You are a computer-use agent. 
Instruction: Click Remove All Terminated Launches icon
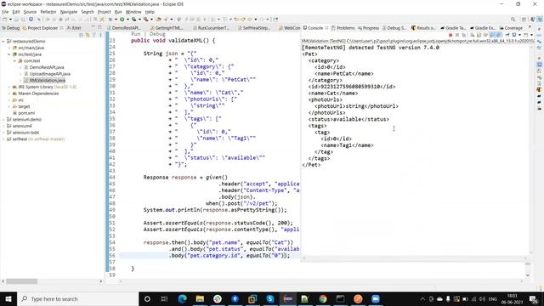[x=463, y=35]
